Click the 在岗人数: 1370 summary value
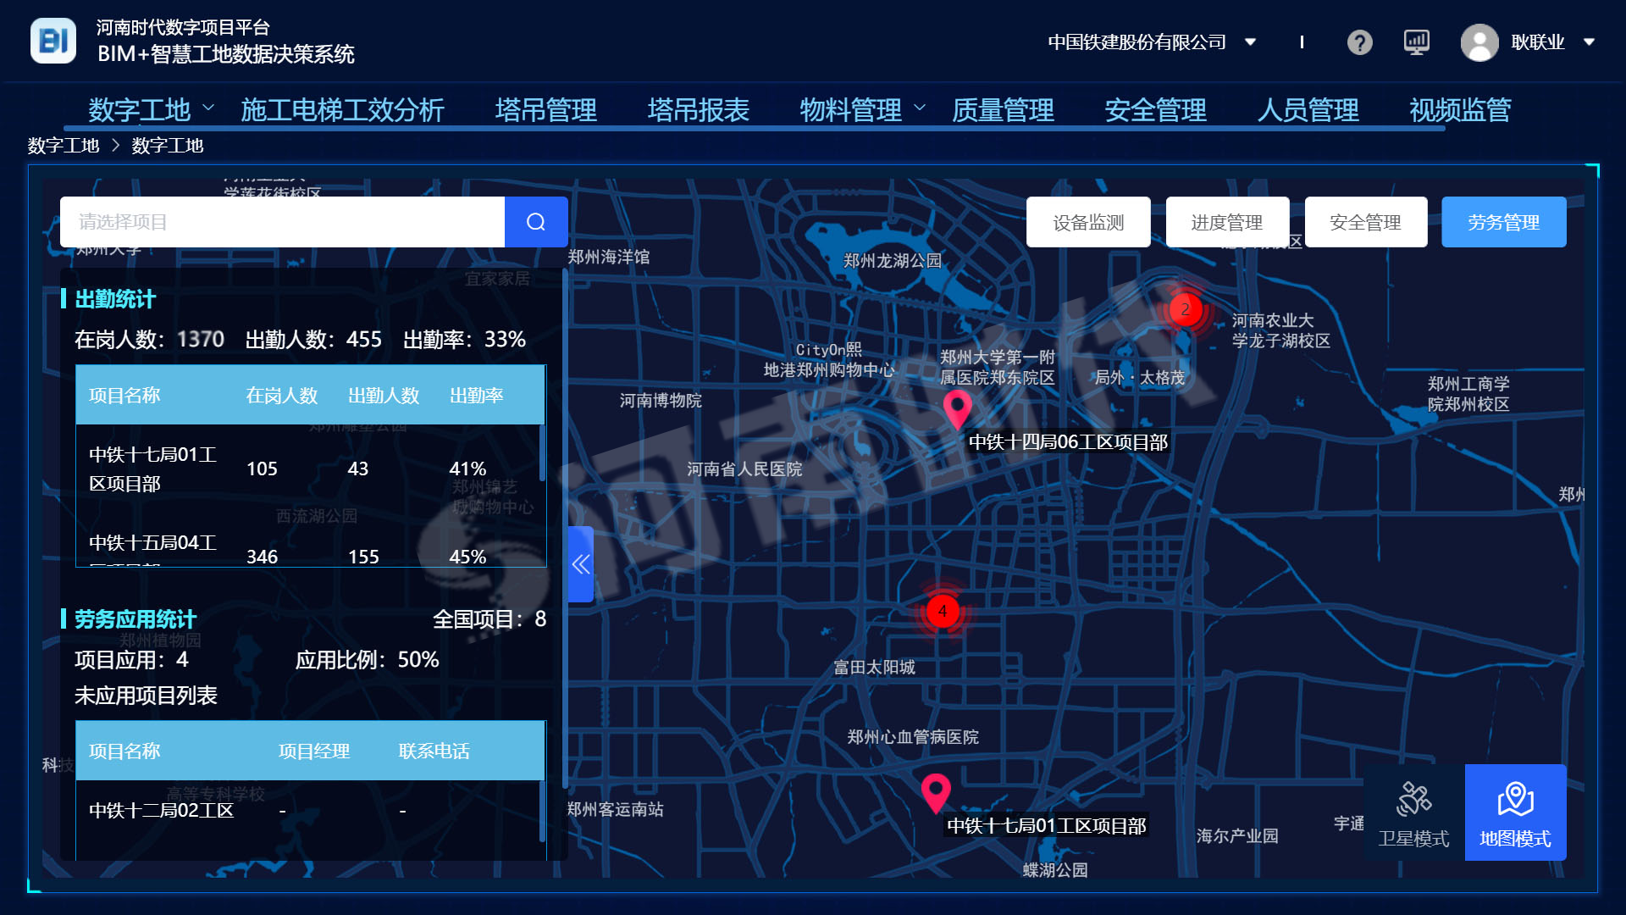The image size is (1626, 915). (x=149, y=340)
